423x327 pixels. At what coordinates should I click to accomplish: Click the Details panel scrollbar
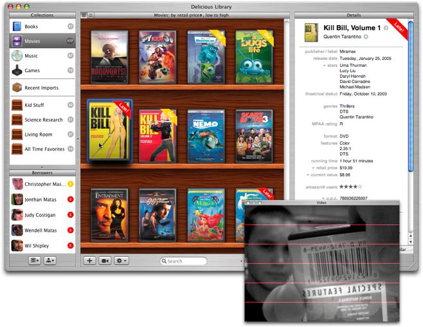pos(411,96)
